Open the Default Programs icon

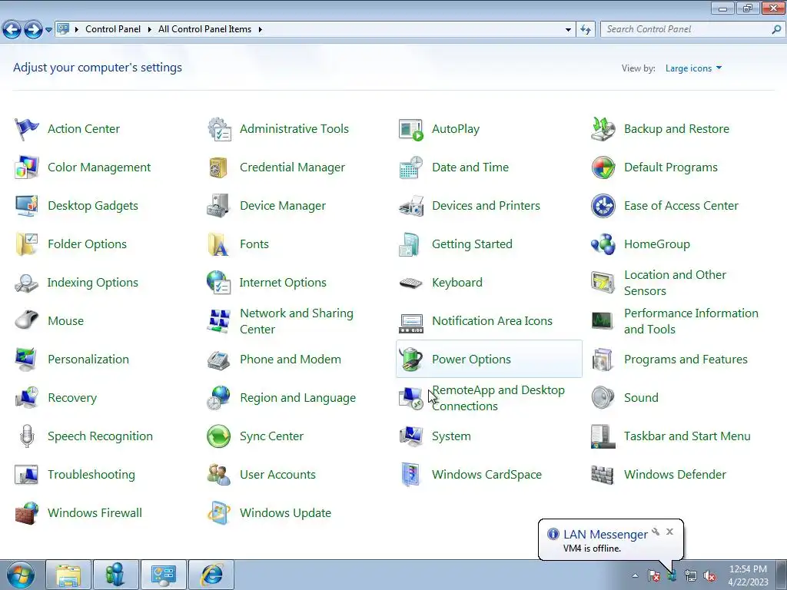pyautogui.click(x=603, y=167)
